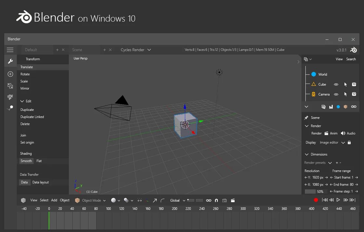The width and height of the screenshot is (364, 232).
Task: Click the clapperboard render animation icon in header
Action: pos(233,200)
